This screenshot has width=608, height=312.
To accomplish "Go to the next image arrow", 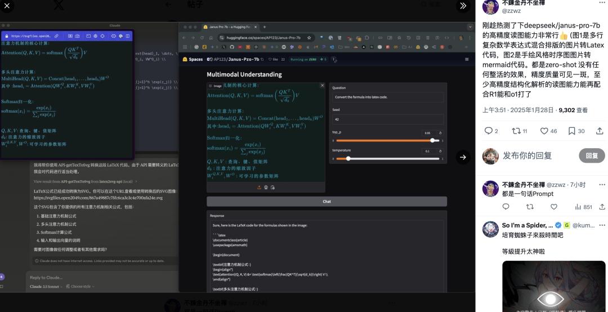I will [x=463, y=157].
